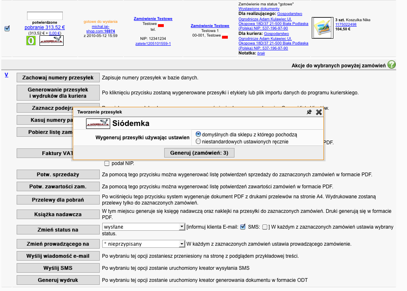Click the red flag next to tel.

pyautogui.click(x=161, y=25)
